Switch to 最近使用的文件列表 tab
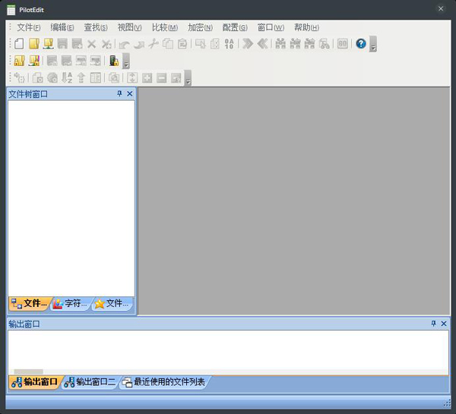 tap(164, 382)
